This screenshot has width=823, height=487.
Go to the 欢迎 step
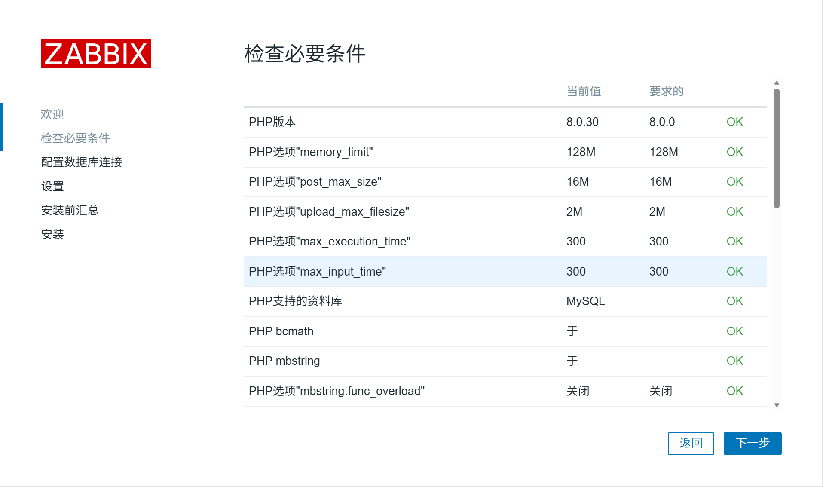click(x=52, y=114)
